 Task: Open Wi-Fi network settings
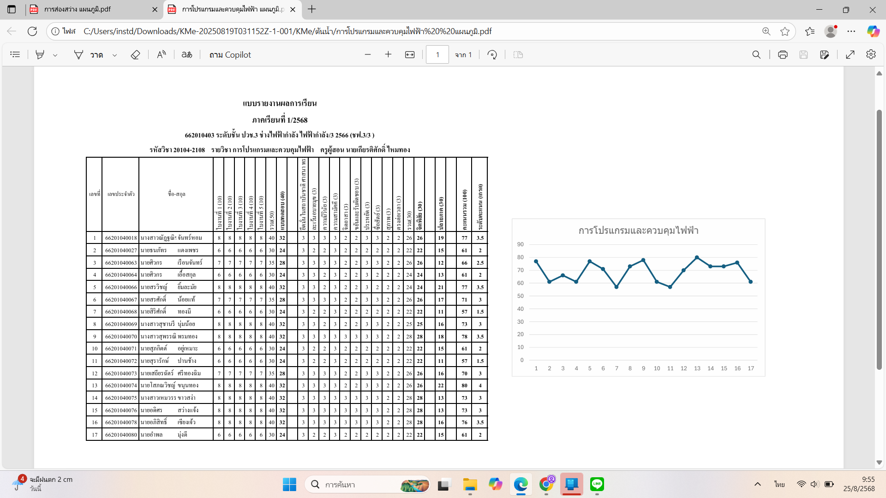pyautogui.click(x=801, y=484)
